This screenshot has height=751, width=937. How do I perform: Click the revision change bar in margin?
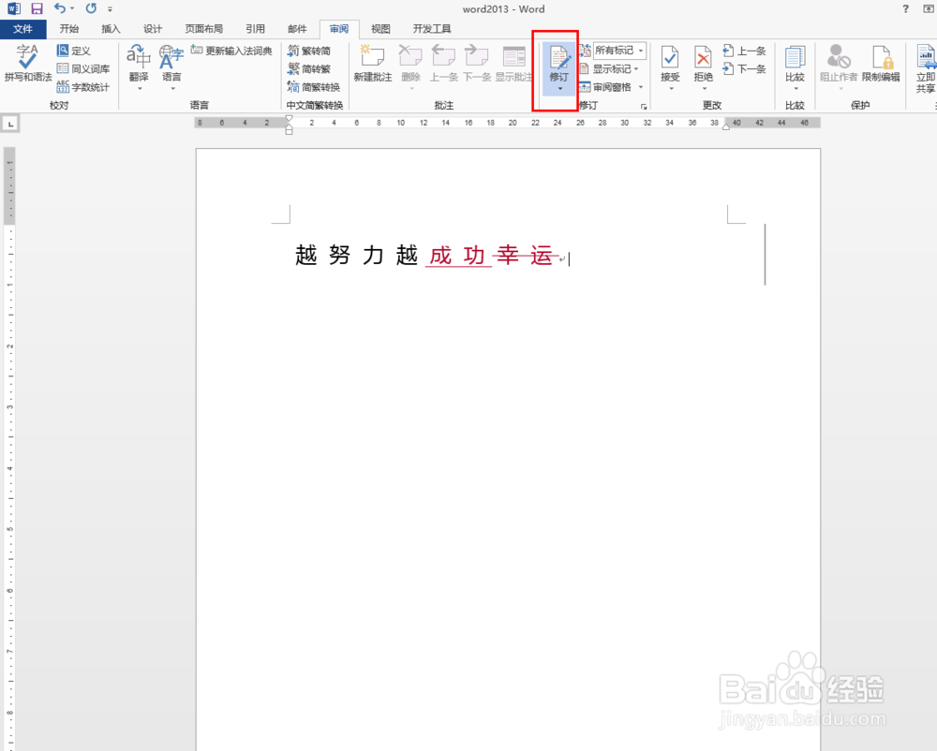pos(765,255)
